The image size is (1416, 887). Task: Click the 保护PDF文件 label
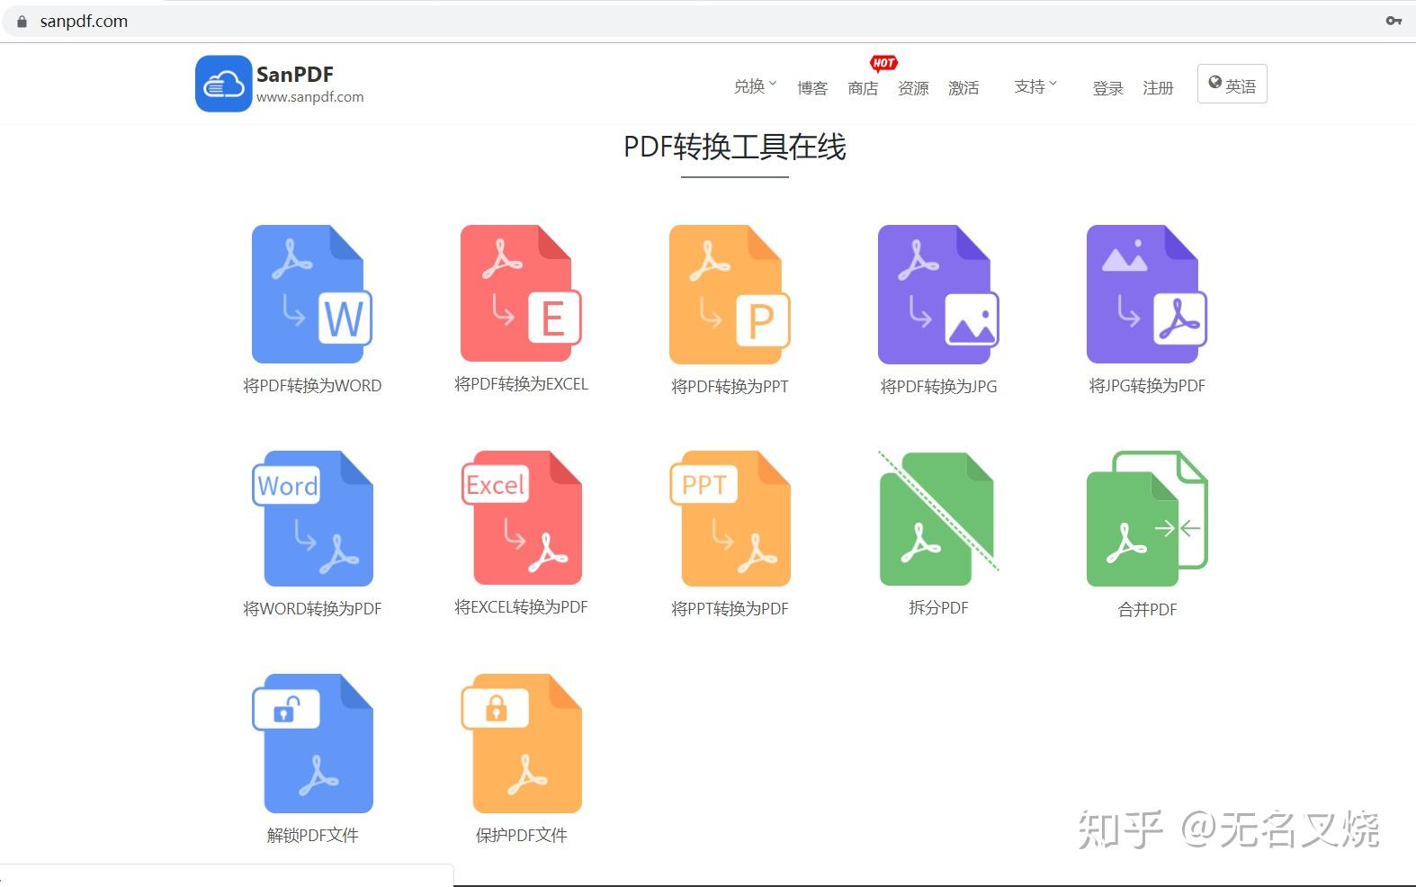point(521,835)
